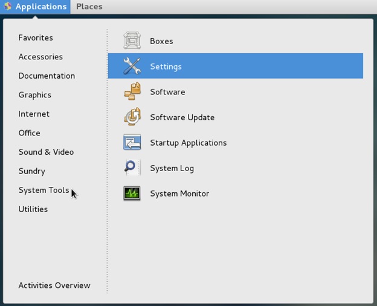377x306 pixels.
Task: Open the Office category
Action: pyautogui.click(x=29, y=133)
